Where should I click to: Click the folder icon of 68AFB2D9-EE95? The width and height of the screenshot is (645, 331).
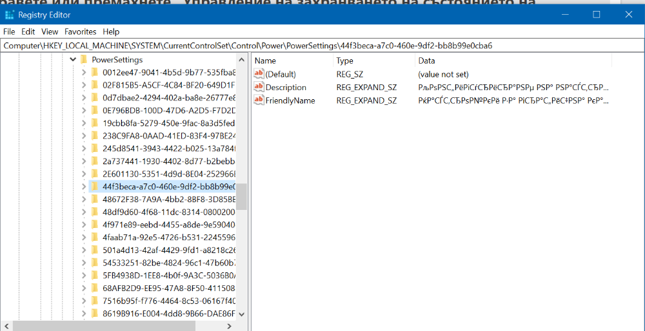pyautogui.click(x=95, y=288)
